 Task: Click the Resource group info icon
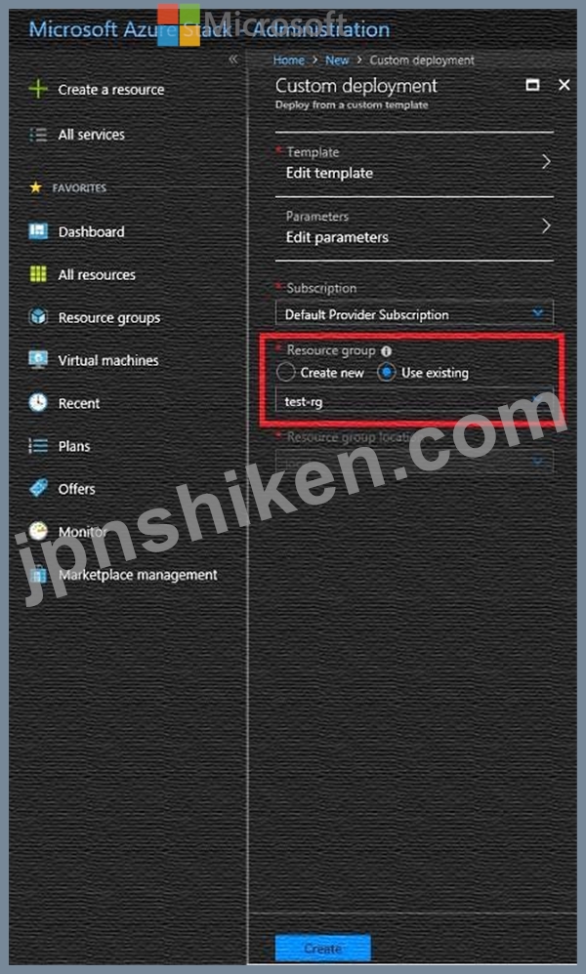coord(386,351)
